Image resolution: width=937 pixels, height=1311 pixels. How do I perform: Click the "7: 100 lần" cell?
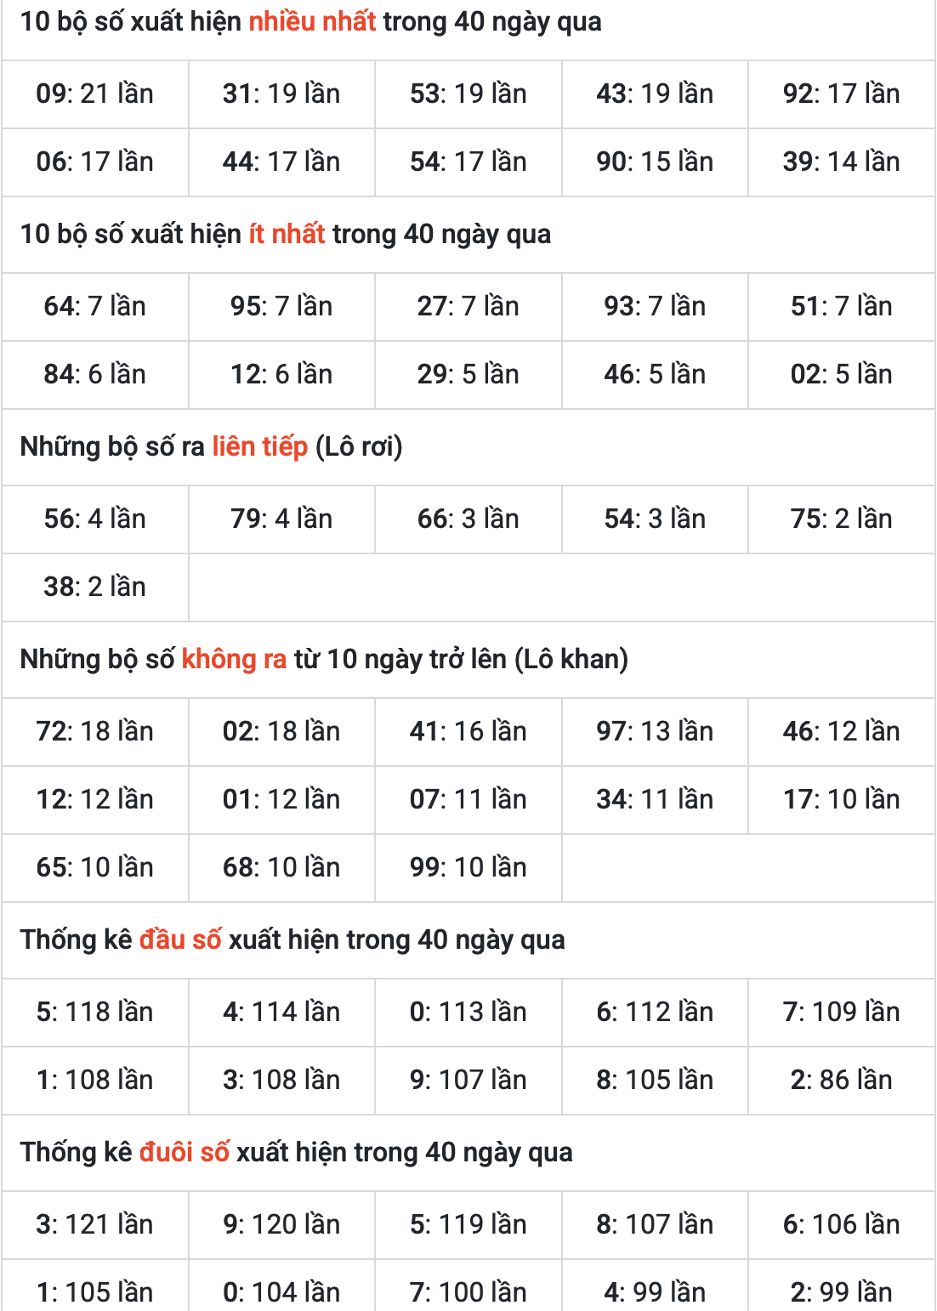click(468, 1292)
